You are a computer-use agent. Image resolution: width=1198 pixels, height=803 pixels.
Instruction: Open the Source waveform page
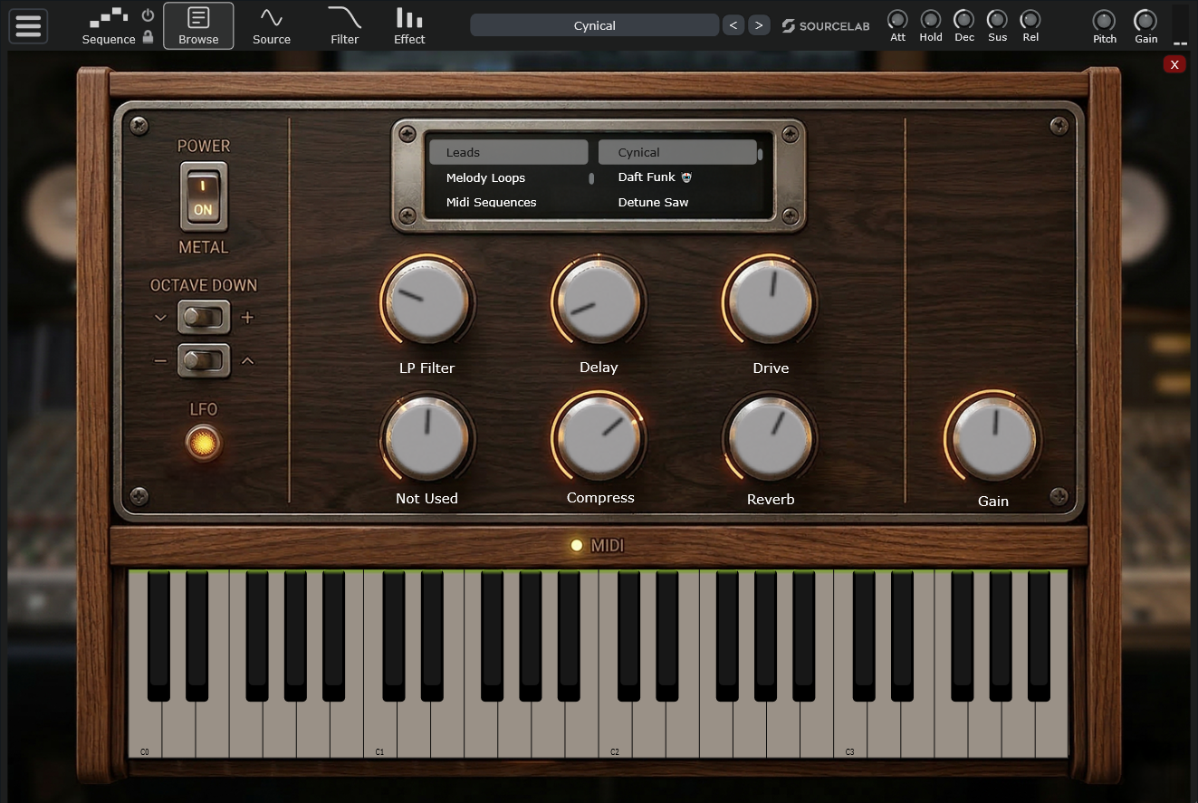pyautogui.click(x=272, y=25)
